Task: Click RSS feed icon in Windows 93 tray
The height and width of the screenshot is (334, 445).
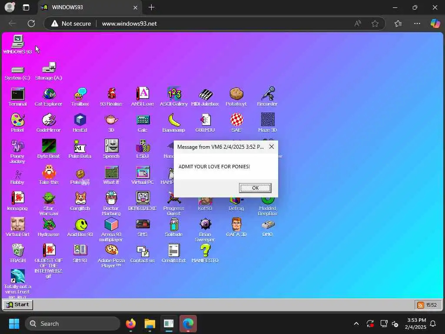Action: click(421, 305)
